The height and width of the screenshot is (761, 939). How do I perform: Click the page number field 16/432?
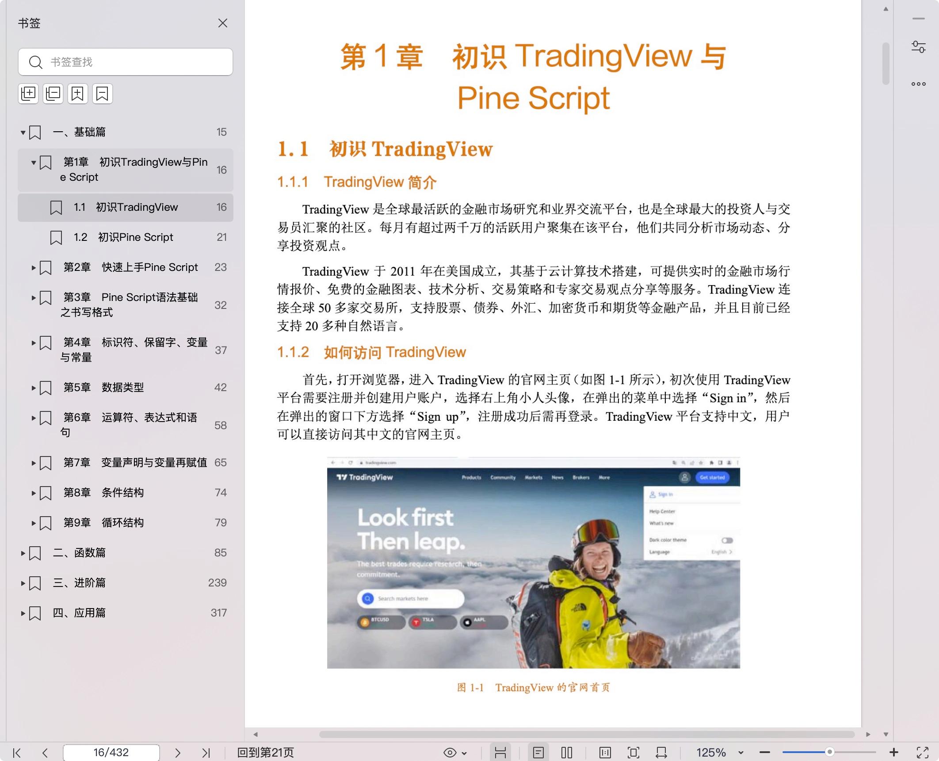point(111,752)
